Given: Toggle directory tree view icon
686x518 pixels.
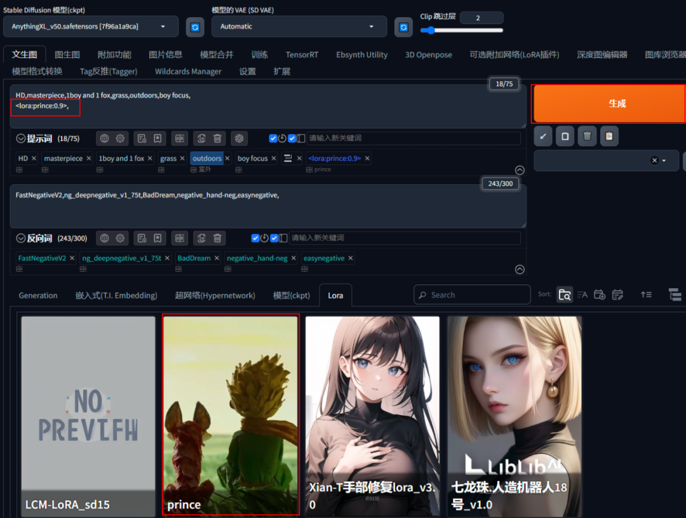Looking at the screenshot, I should [x=675, y=295].
